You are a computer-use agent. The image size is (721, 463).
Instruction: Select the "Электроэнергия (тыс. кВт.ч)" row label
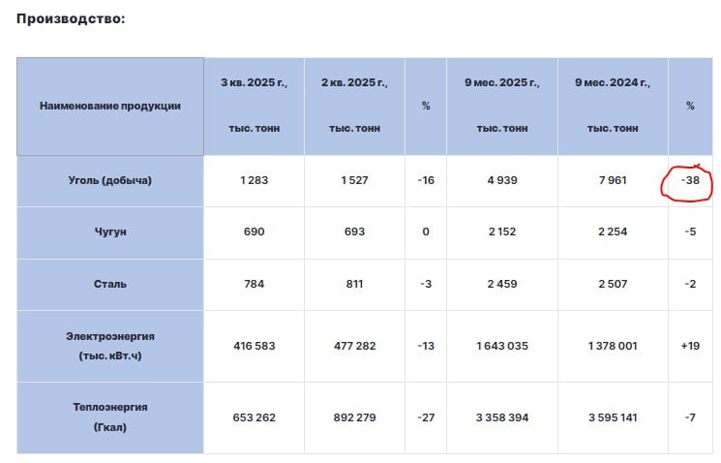pyautogui.click(x=110, y=346)
